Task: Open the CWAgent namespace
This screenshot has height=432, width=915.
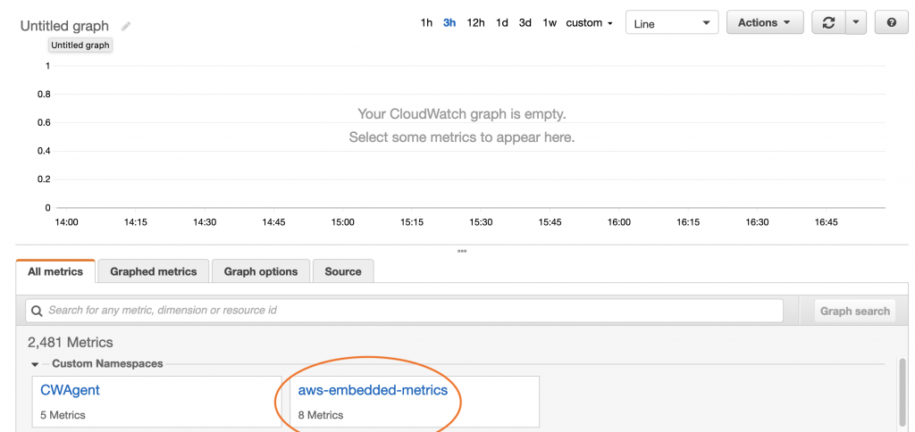Action: [70, 390]
